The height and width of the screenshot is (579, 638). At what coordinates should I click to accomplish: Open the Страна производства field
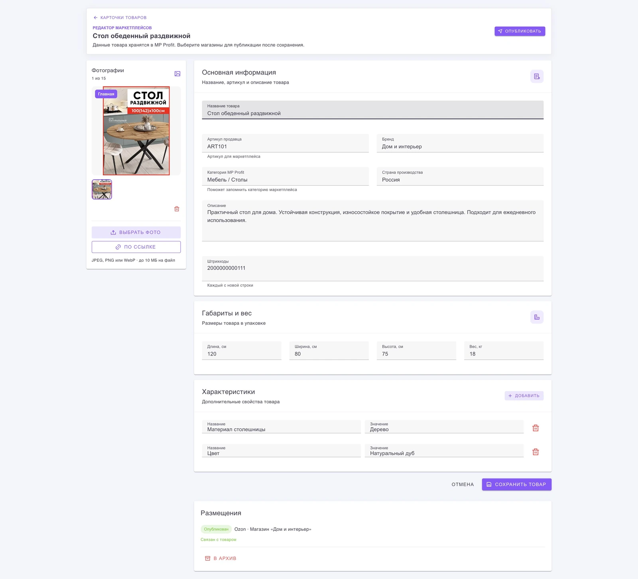coord(460,176)
